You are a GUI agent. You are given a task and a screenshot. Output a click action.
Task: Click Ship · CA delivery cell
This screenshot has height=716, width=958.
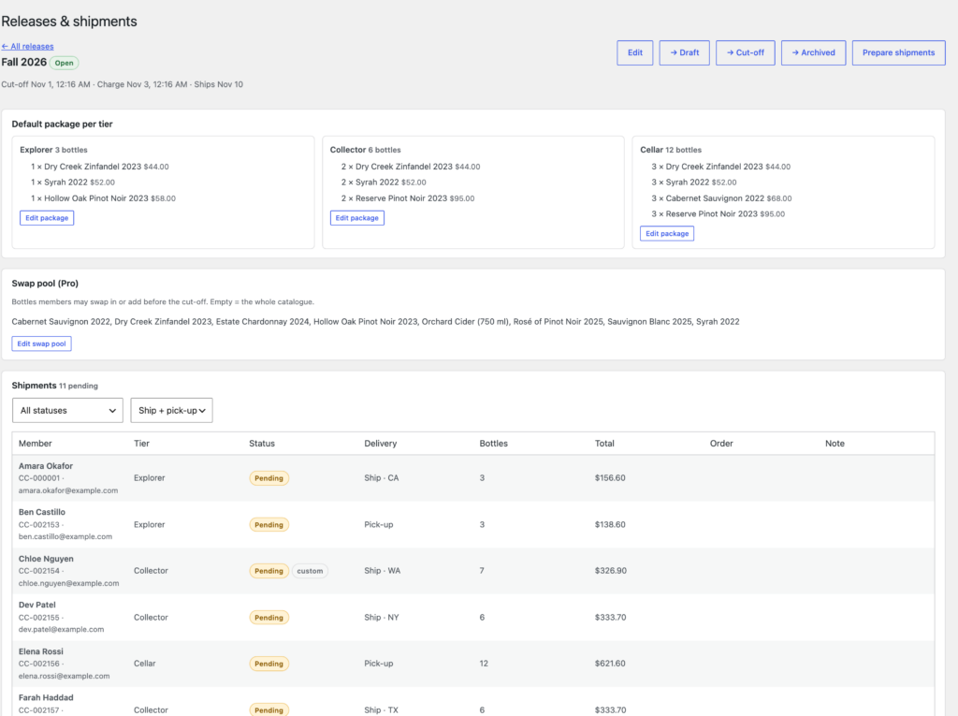pyautogui.click(x=382, y=478)
